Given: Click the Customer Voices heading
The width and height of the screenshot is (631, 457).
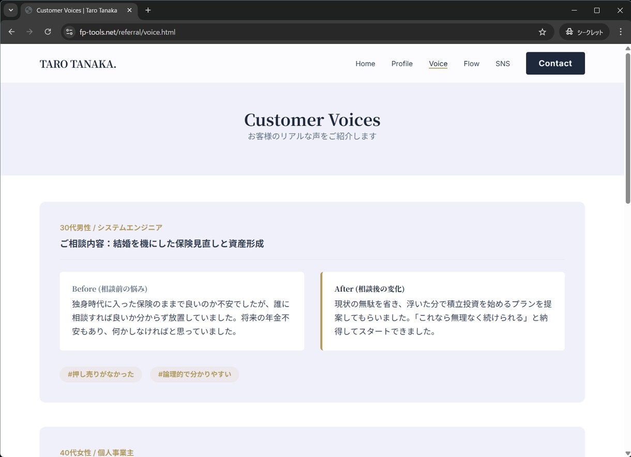Looking at the screenshot, I should coord(312,119).
